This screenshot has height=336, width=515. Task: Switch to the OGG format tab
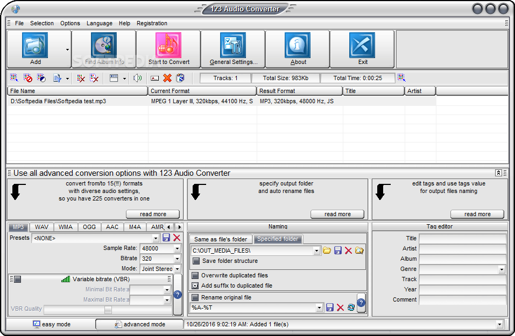point(89,227)
